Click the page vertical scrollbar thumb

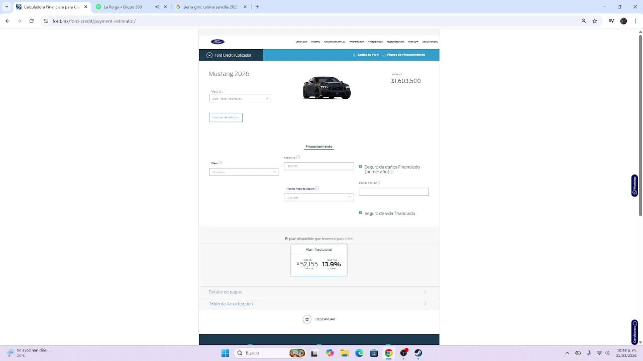(640, 126)
